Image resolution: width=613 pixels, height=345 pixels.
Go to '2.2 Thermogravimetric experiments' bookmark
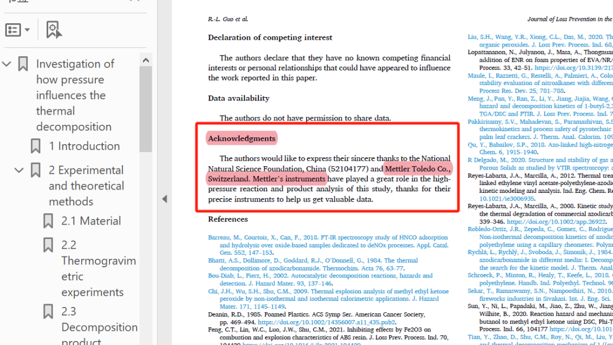pos(99,268)
